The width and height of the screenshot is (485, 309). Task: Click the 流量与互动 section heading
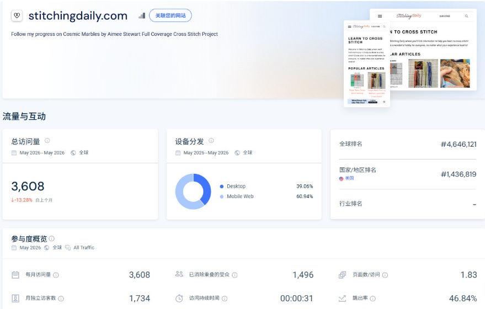point(24,116)
